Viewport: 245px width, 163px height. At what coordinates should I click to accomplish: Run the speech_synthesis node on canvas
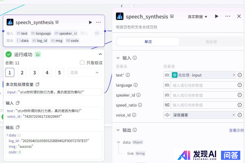point(90,22)
